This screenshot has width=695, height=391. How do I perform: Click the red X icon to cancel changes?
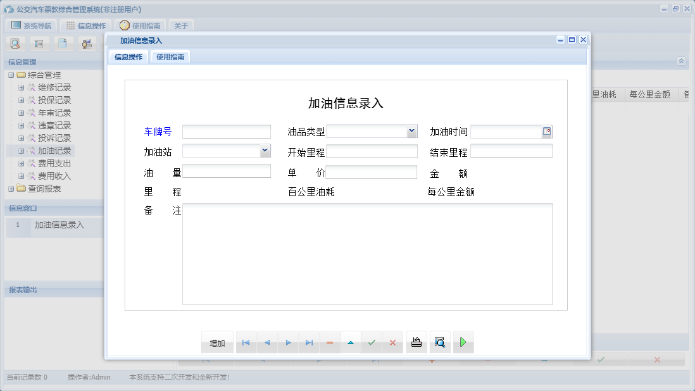tap(392, 342)
